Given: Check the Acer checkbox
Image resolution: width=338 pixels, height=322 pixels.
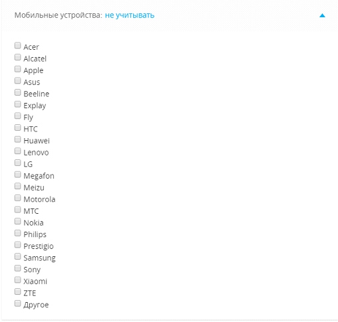Looking at the screenshot, I should coord(17,46).
